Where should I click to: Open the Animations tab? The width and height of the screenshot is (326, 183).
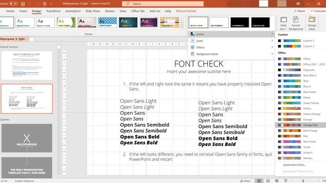click(73, 11)
